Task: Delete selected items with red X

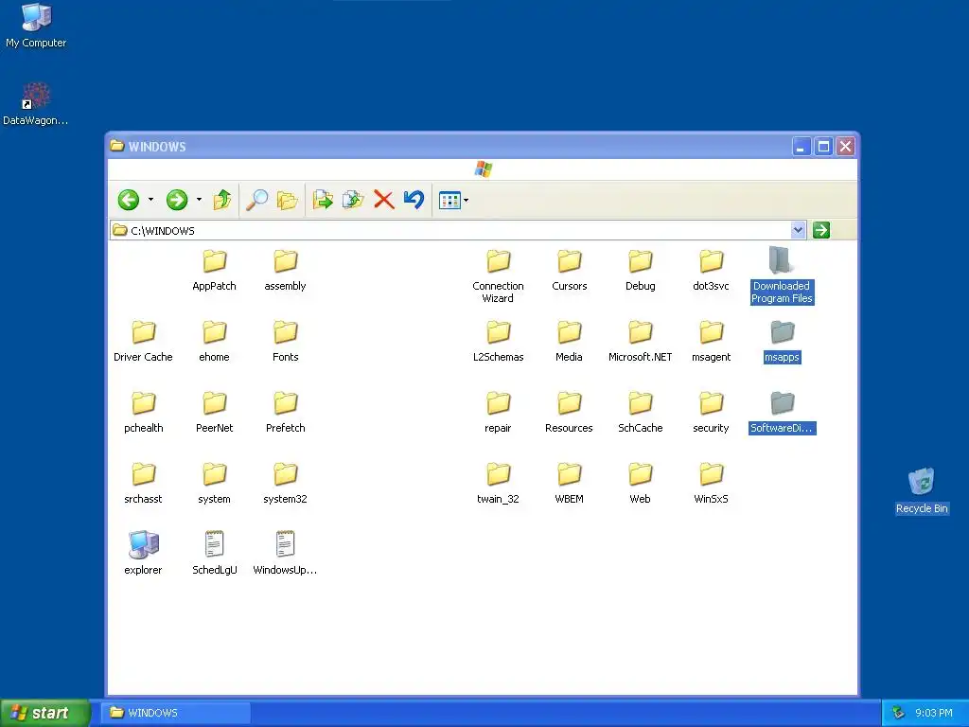Action: [x=384, y=200]
